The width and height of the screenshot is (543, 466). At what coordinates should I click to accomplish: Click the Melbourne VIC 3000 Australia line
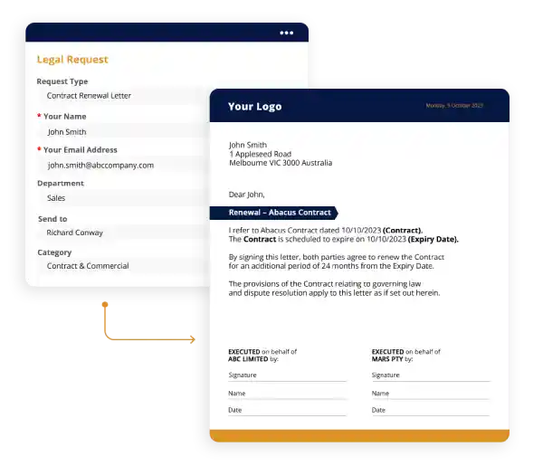click(x=281, y=163)
